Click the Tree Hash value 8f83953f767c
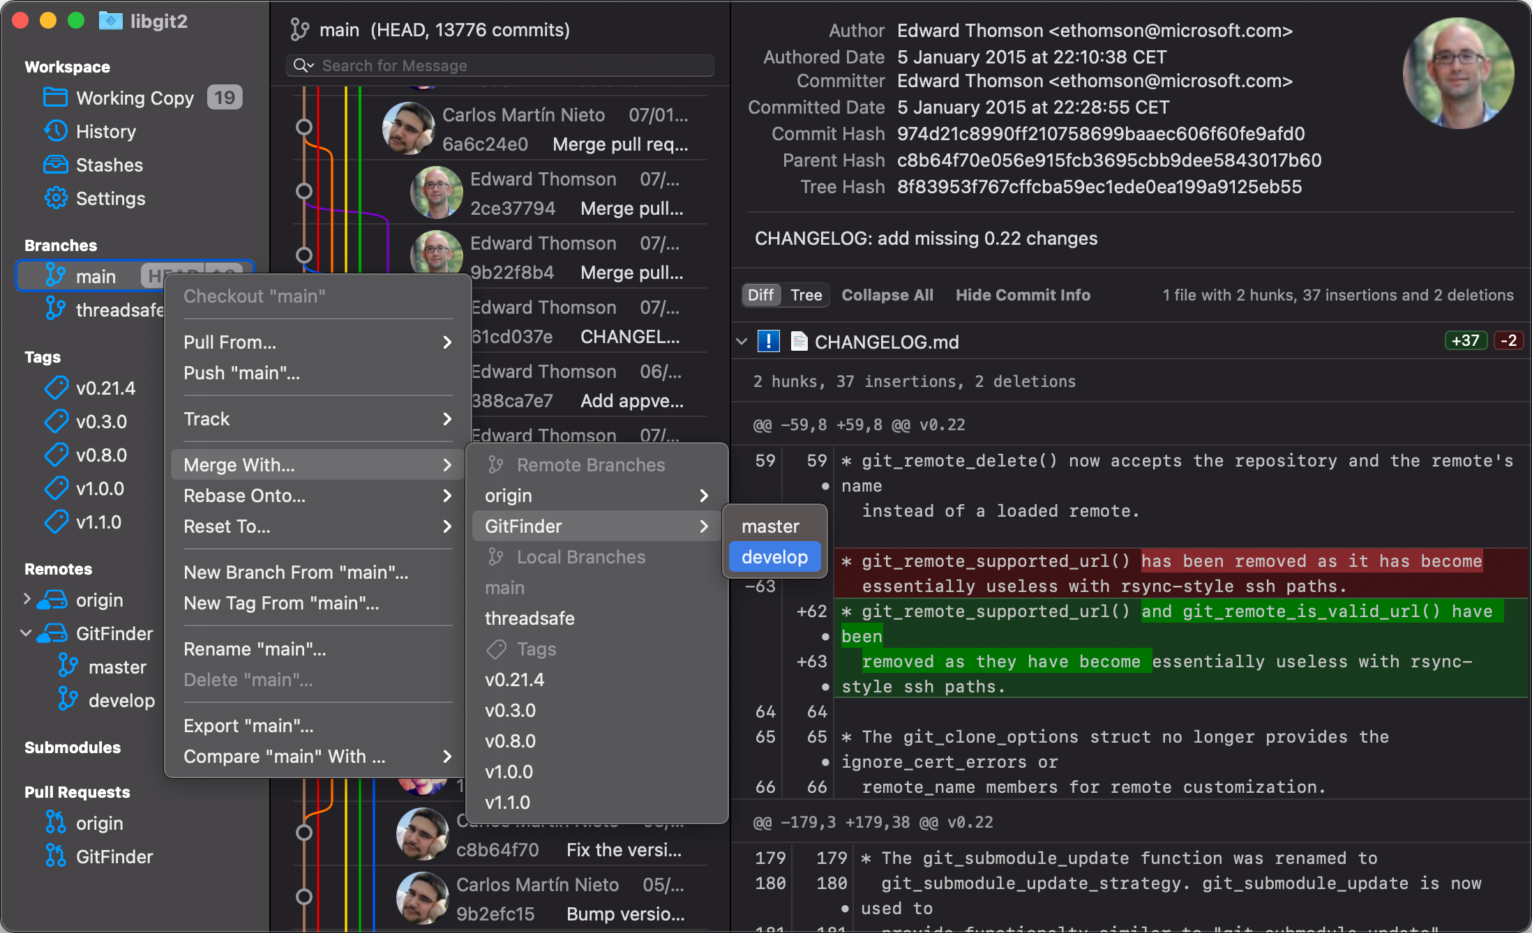 [1099, 187]
